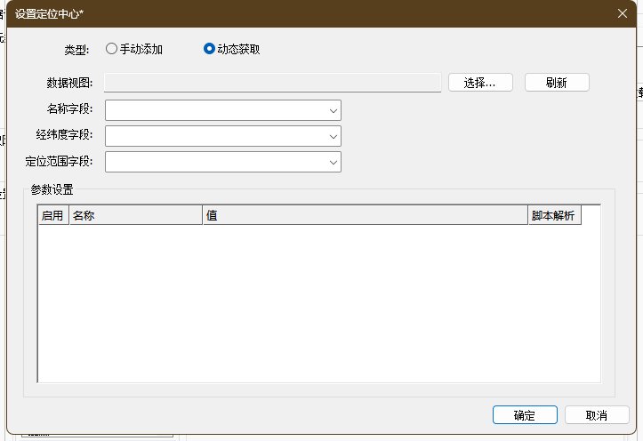Open the 经纬度字段 combo box

coord(333,136)
